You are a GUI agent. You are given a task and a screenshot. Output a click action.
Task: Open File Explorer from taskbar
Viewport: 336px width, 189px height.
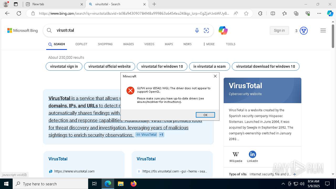click(x=120, y=184)
